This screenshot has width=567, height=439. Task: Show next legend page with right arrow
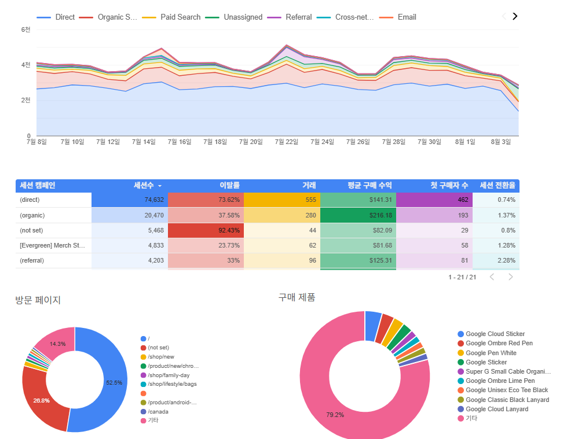pos(515,16)
